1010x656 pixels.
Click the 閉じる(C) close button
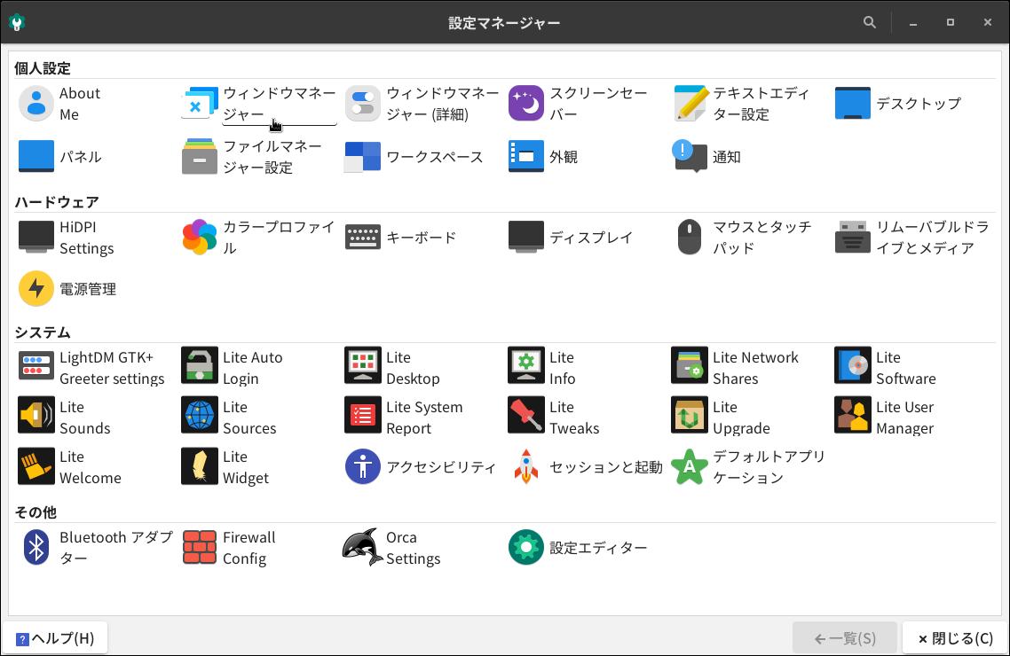click(956, 638)
